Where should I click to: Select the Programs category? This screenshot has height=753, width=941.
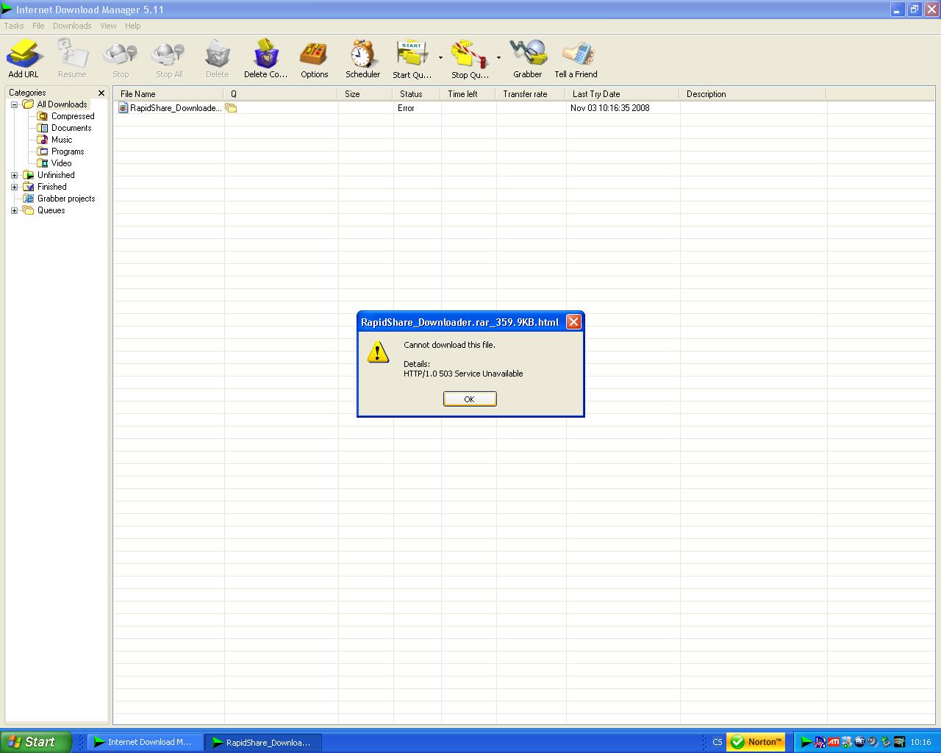pyautogui.click(x=68, y=151)
